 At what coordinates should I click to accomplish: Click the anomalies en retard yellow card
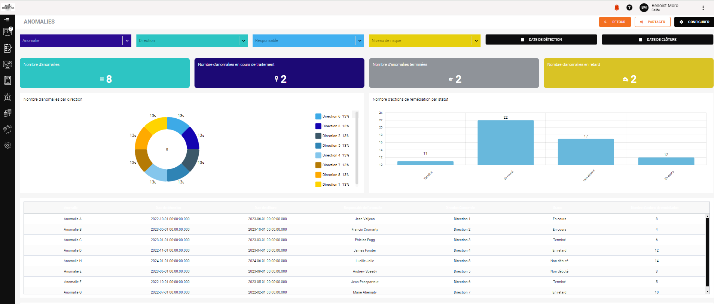[629, 73]
